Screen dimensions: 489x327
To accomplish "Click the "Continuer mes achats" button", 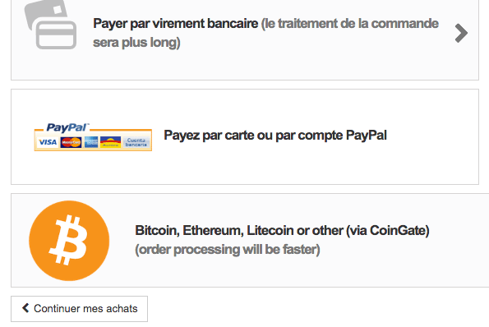I will 79,309.
